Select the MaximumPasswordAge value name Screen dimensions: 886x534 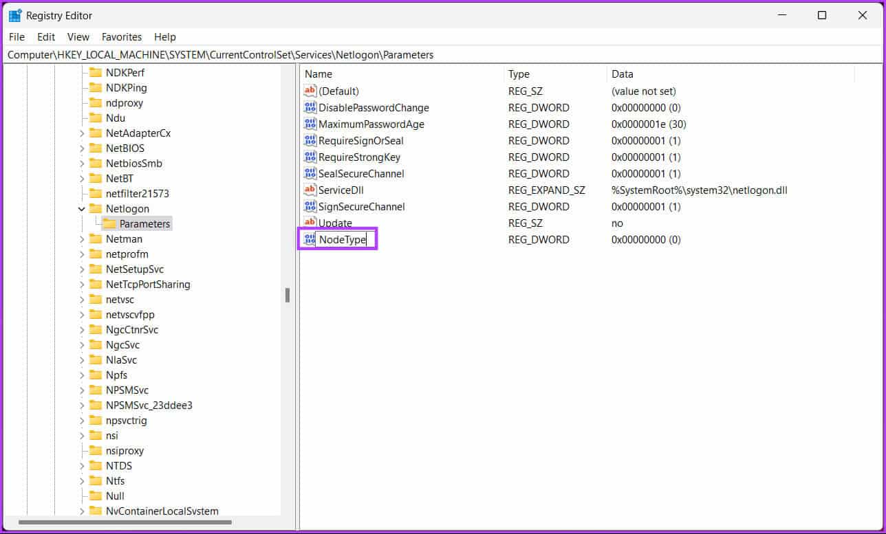[371, 124]
